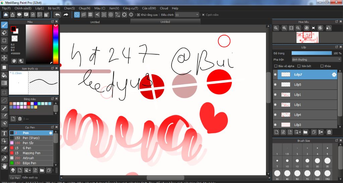Pop out the Bảng màu palette panel
The width and height of the screenshot is (343, 183).
point(52,99)
